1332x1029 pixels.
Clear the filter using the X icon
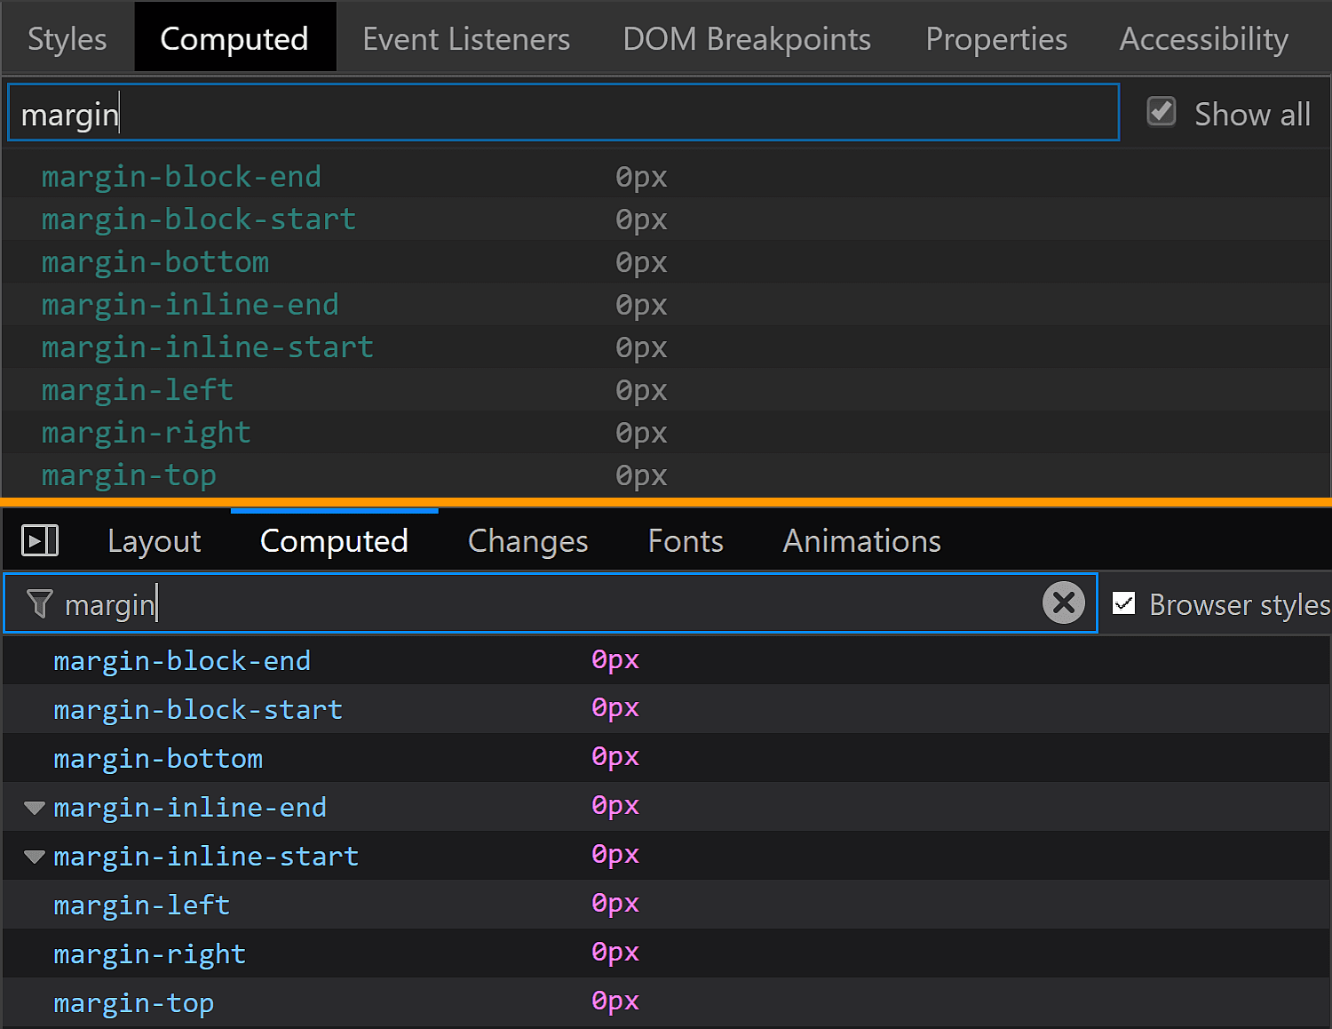(1063, 603)
